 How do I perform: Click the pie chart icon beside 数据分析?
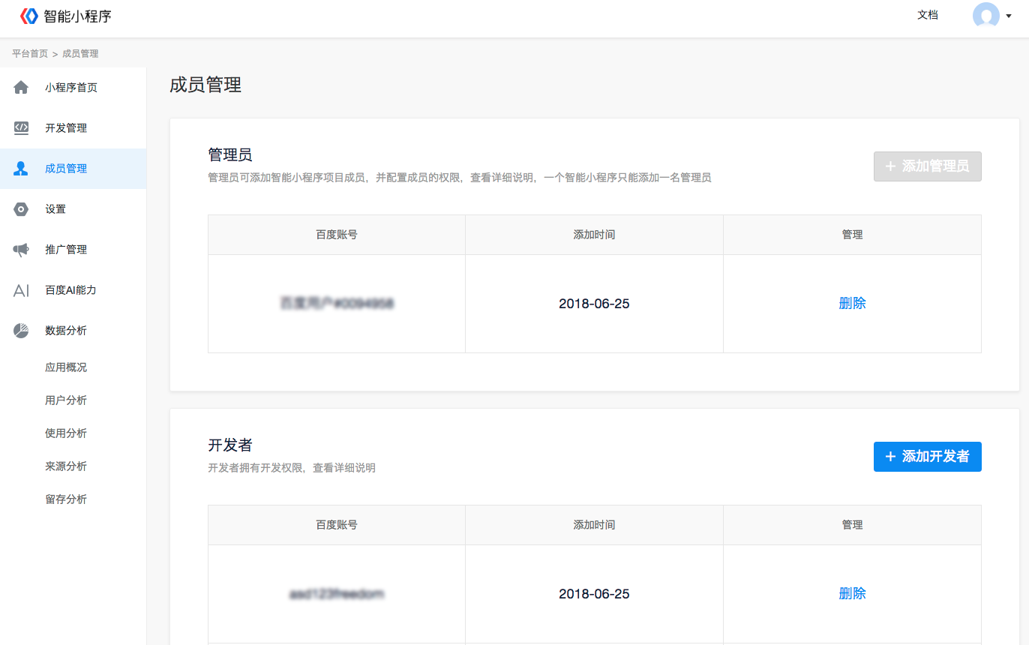pyautogui.click(x=21, y=331)
